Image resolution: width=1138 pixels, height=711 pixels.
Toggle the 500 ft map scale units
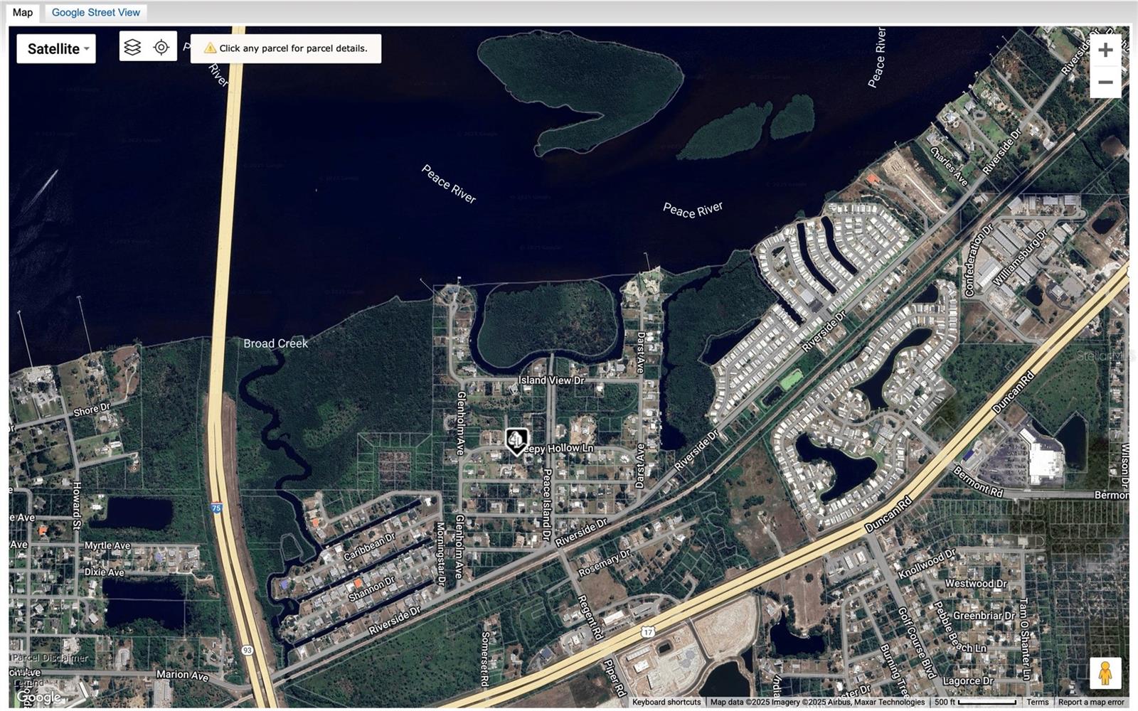pyautogui.click(x=974, y=702)
